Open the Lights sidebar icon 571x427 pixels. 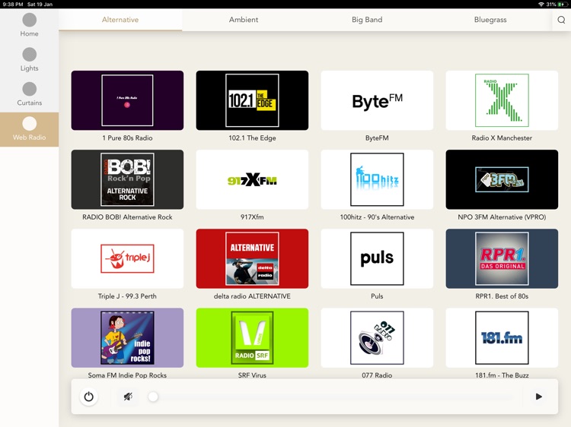(x=29, y=55)
